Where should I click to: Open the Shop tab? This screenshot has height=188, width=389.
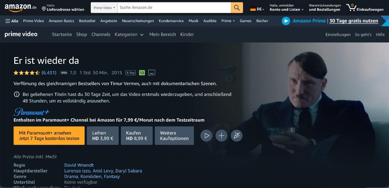click(82, 34)
